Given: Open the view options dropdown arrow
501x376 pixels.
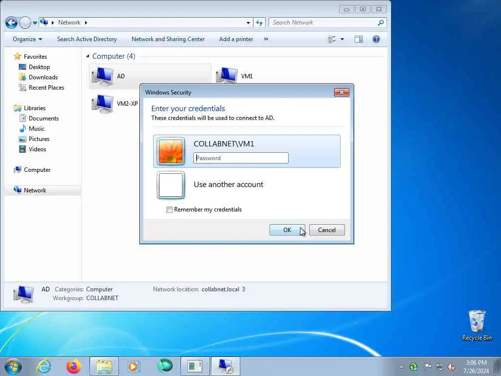Looking at the screenshot, I should point(342,39).
